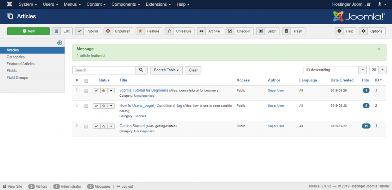This screenshot has width=392, height=190.
Task: Open Featured Articles in the sidebar
Action: [21, 64]
